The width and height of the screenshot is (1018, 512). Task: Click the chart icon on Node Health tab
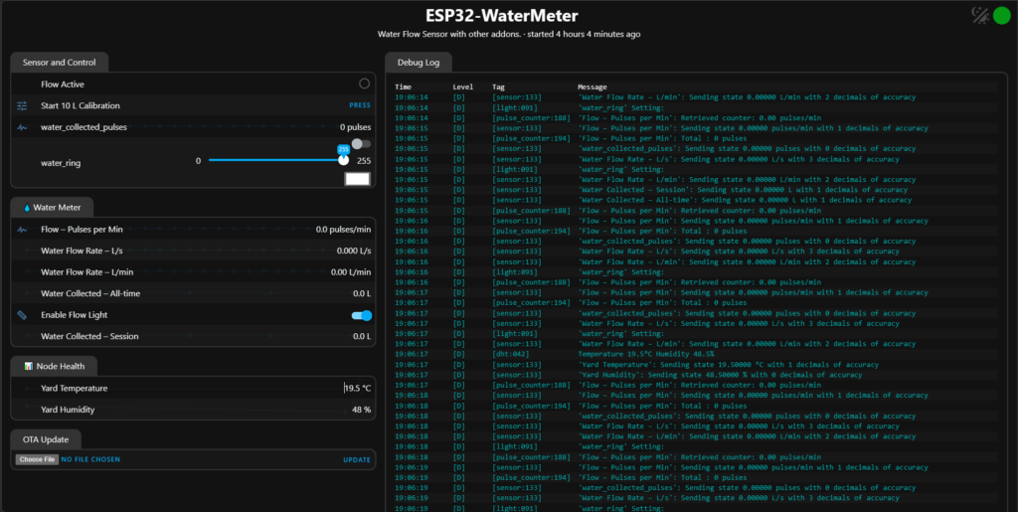tap(29, 366)
